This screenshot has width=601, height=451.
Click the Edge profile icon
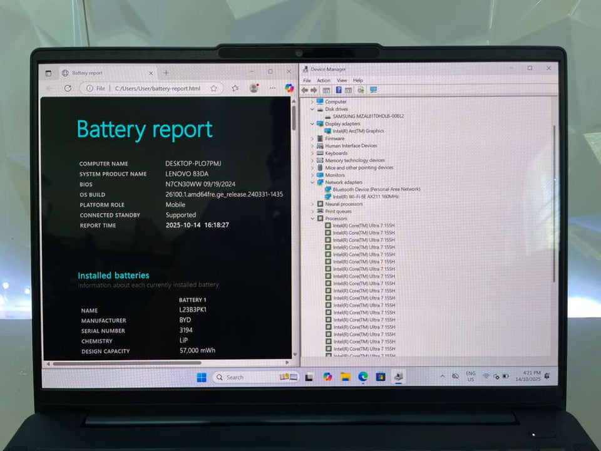(254, 88)
